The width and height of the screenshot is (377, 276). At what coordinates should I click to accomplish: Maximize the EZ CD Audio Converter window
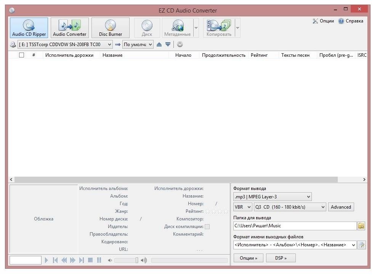345,10
